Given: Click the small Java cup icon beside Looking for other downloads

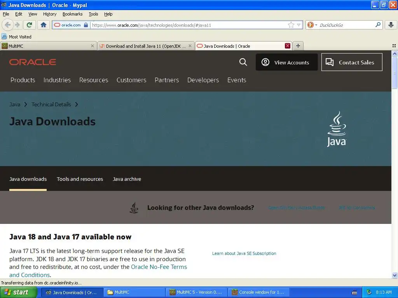Looking at the screenshot, I should pos(134,208).
